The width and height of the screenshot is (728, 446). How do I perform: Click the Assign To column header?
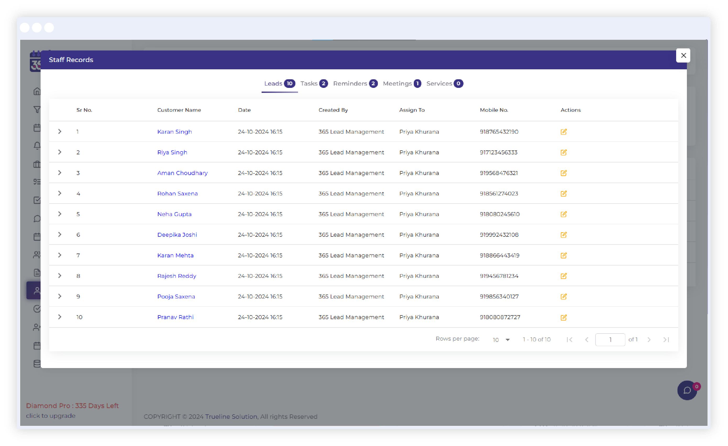pos(412,110)
